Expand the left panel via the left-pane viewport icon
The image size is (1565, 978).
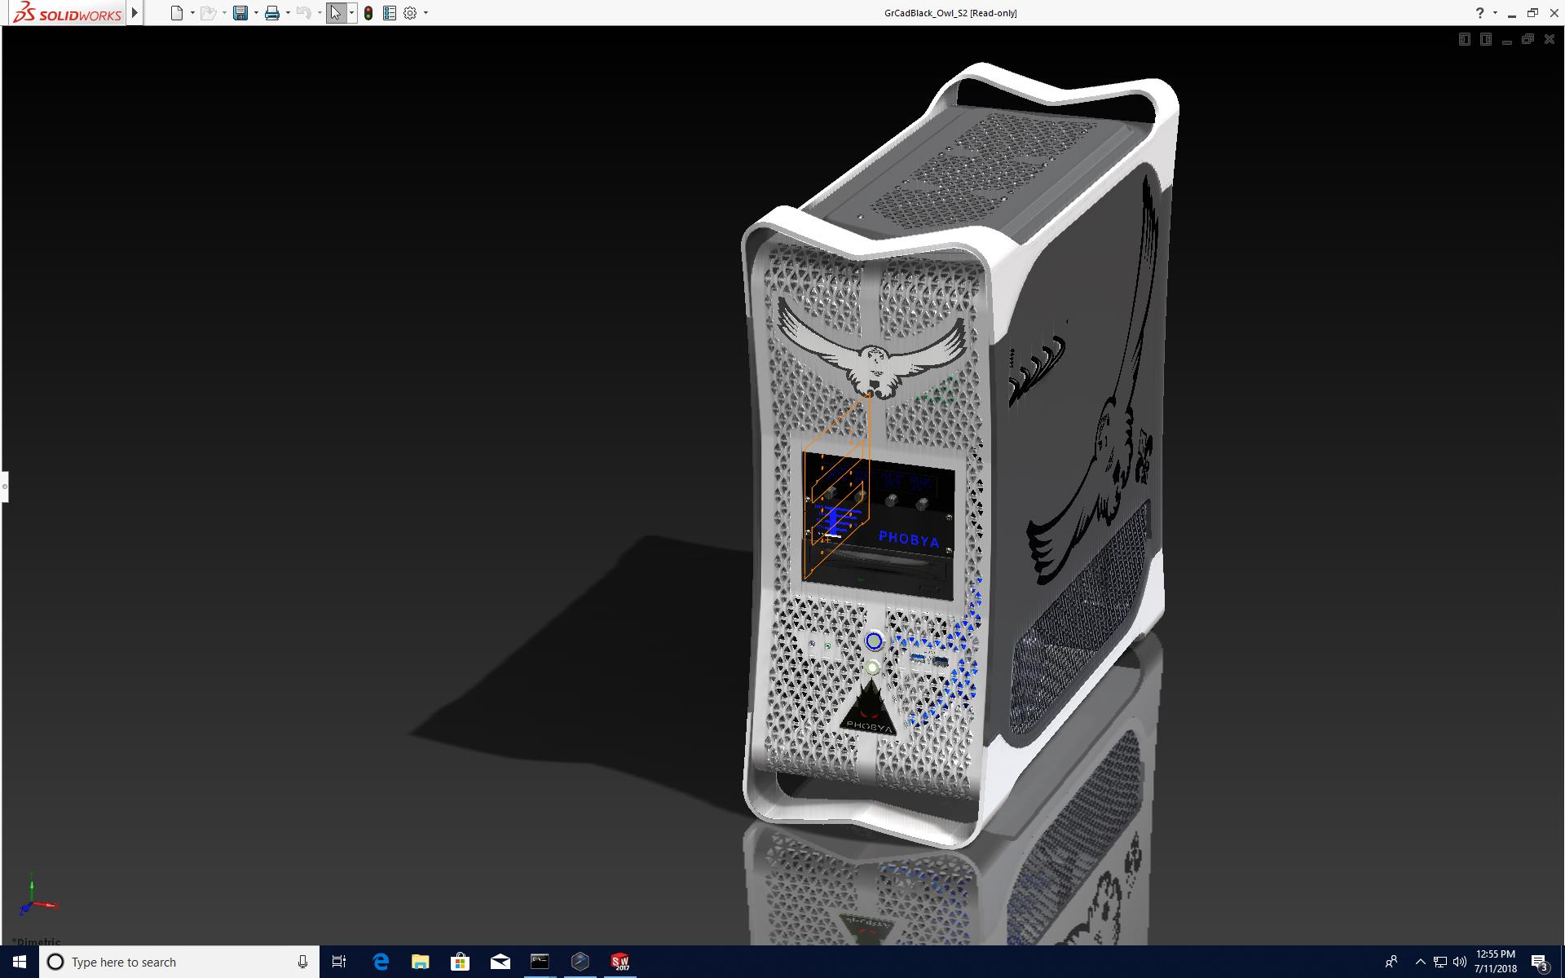tap(1464, 39)
